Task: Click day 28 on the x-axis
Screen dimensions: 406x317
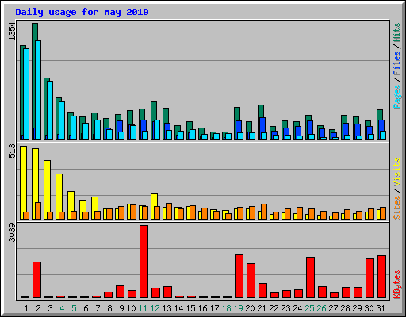Action: (345, 308)
